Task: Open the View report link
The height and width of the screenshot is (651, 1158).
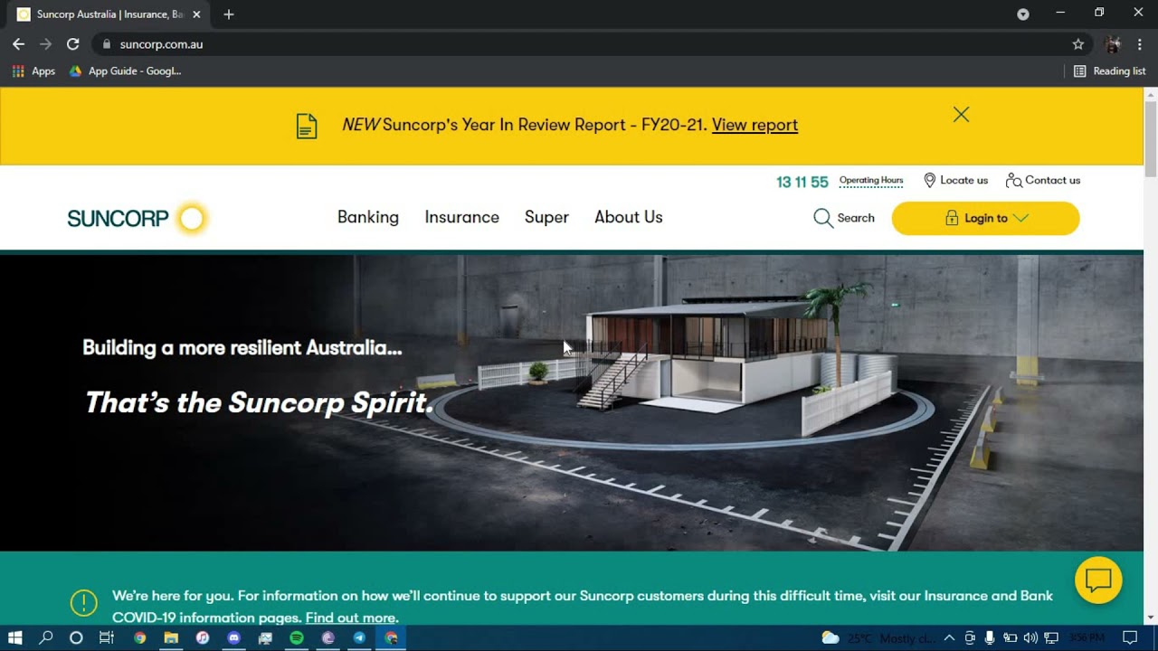Action: pyautogui.click(x=755, y=125)
